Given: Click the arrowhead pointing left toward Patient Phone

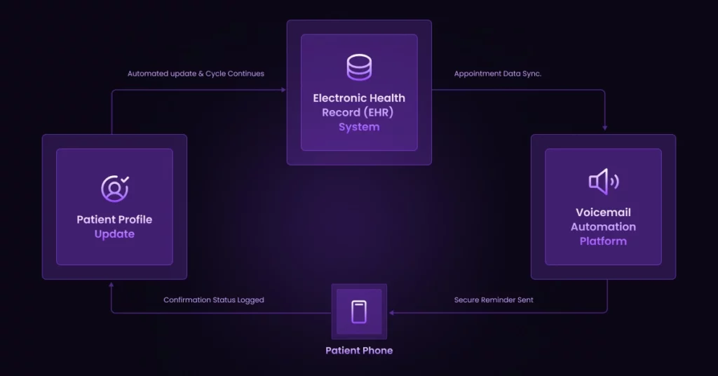Looking at the screenshot, I should coord(391,313).
